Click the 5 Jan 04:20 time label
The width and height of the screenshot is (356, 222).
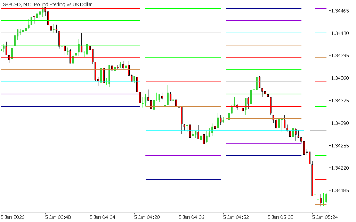tap(147, 217)
